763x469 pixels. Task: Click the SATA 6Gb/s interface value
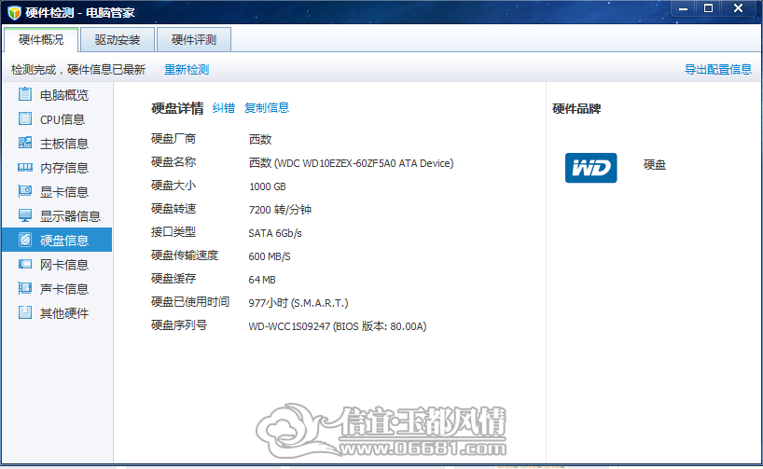pyautogui.click(x=275, y=233)
